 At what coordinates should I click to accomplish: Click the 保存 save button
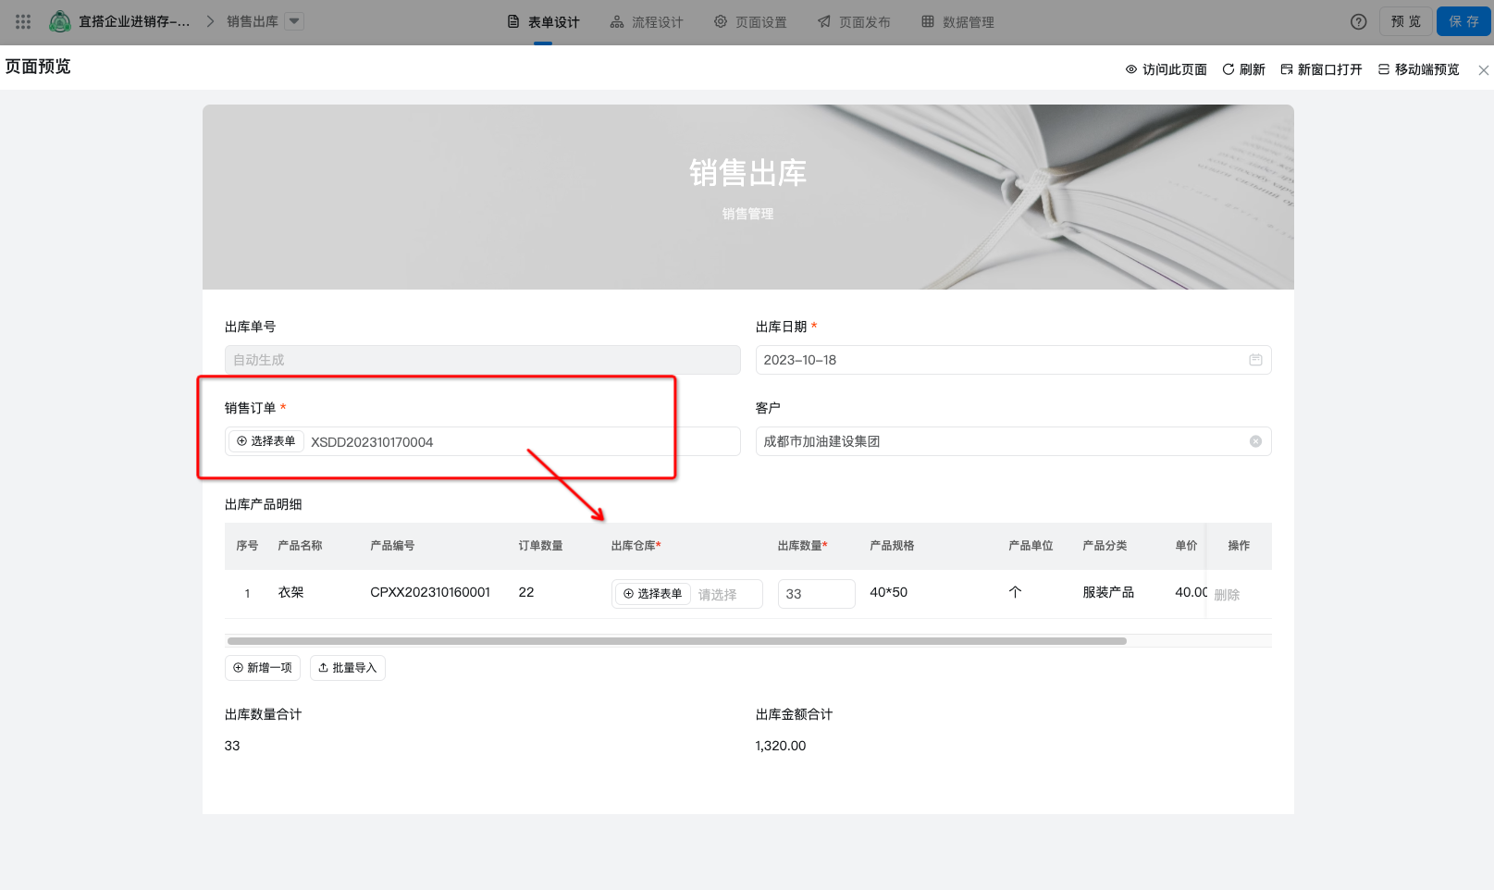[1463, 21]
